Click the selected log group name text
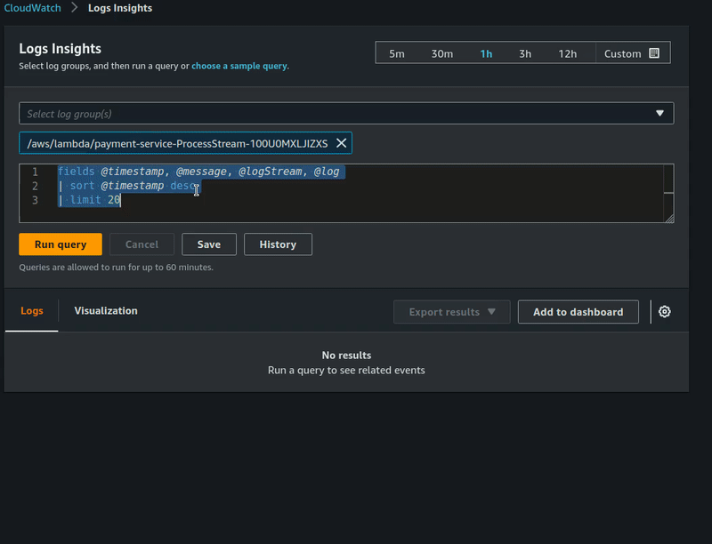This screenshot has height=544, width=712. pos(177,144)
